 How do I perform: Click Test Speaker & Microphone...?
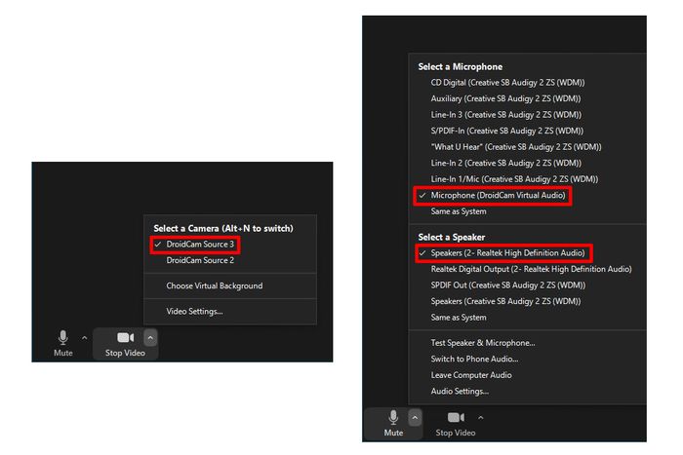click(483, 343)
